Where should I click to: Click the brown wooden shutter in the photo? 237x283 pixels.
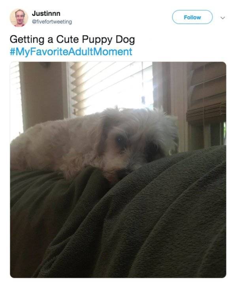pyautogui.click(x=207, y=90)
